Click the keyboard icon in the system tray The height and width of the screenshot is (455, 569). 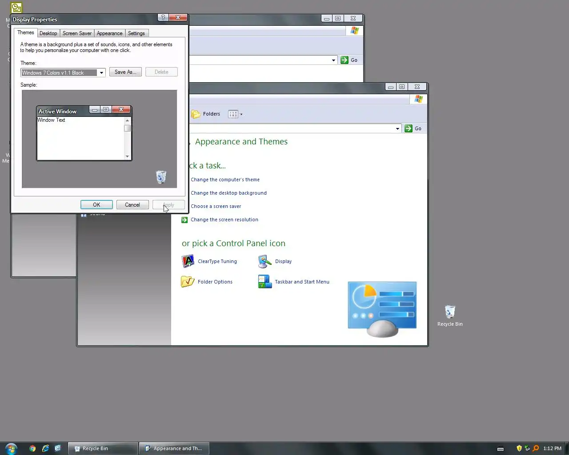pos(501,449)
